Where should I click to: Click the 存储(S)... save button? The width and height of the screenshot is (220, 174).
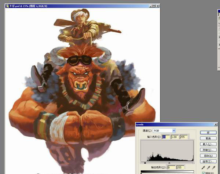point(208,150)
